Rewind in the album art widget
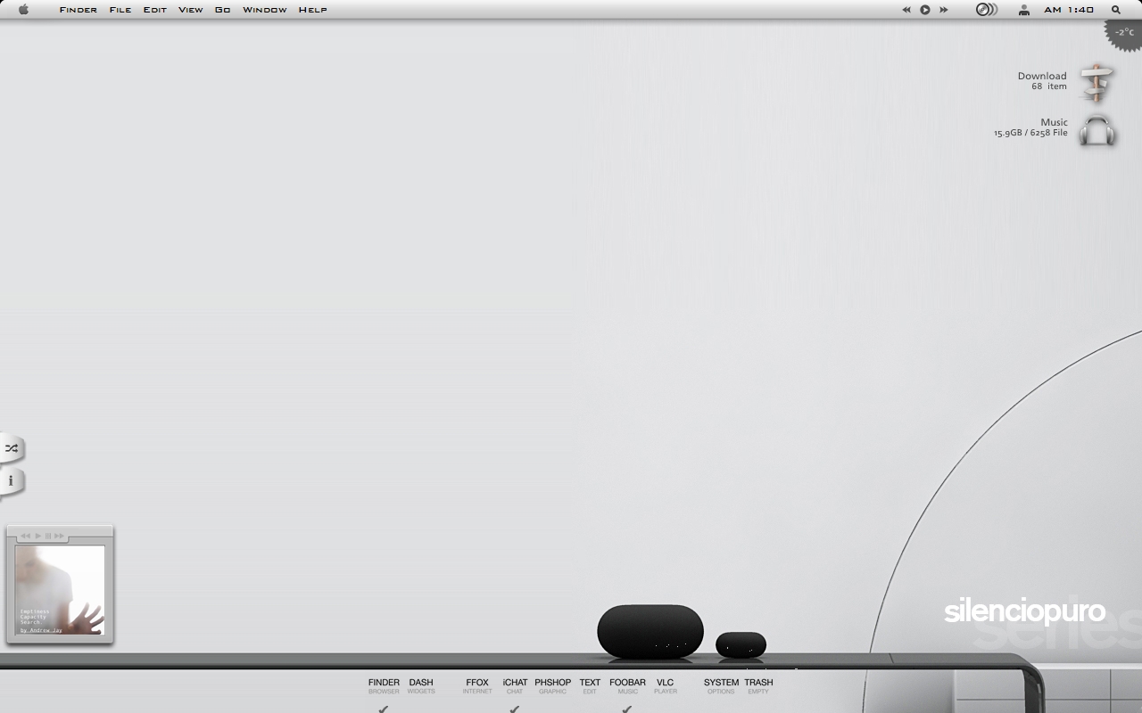This screenshot has height=713, width=1142. [x=26, y=536]
